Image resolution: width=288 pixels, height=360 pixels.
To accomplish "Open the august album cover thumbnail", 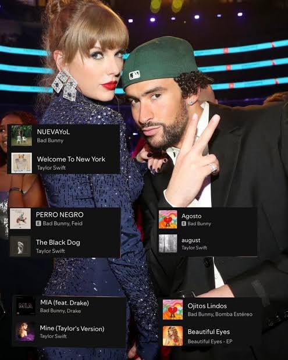I will [x=168, y=243].
